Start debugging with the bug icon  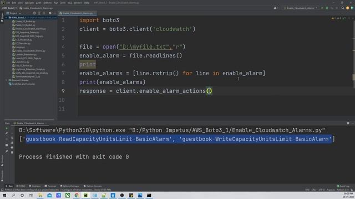pyautogui.click(x=327, y=8)
